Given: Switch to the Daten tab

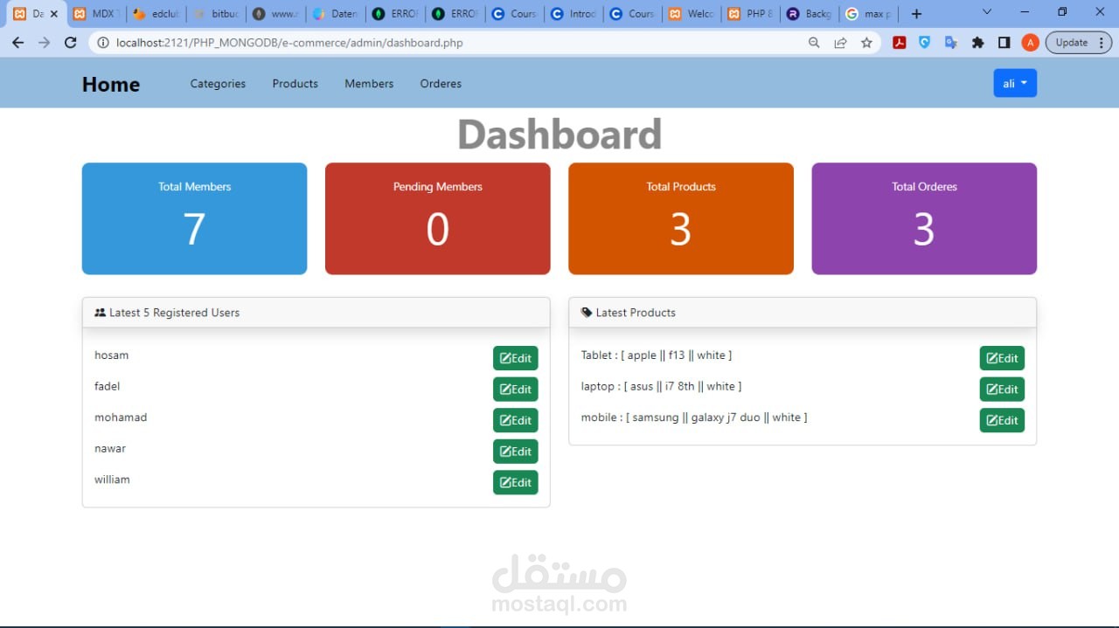Looking at the screenshot, I should (x=334, y=14).
